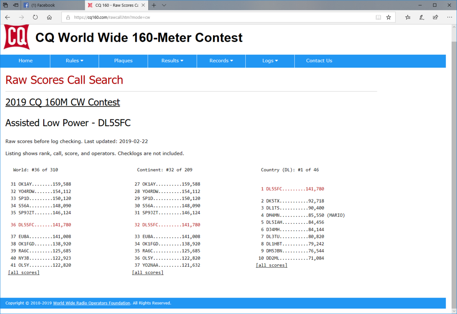Minimize the browser window
The width and height of the screenshot is (457, 314).
click(420, 5)
